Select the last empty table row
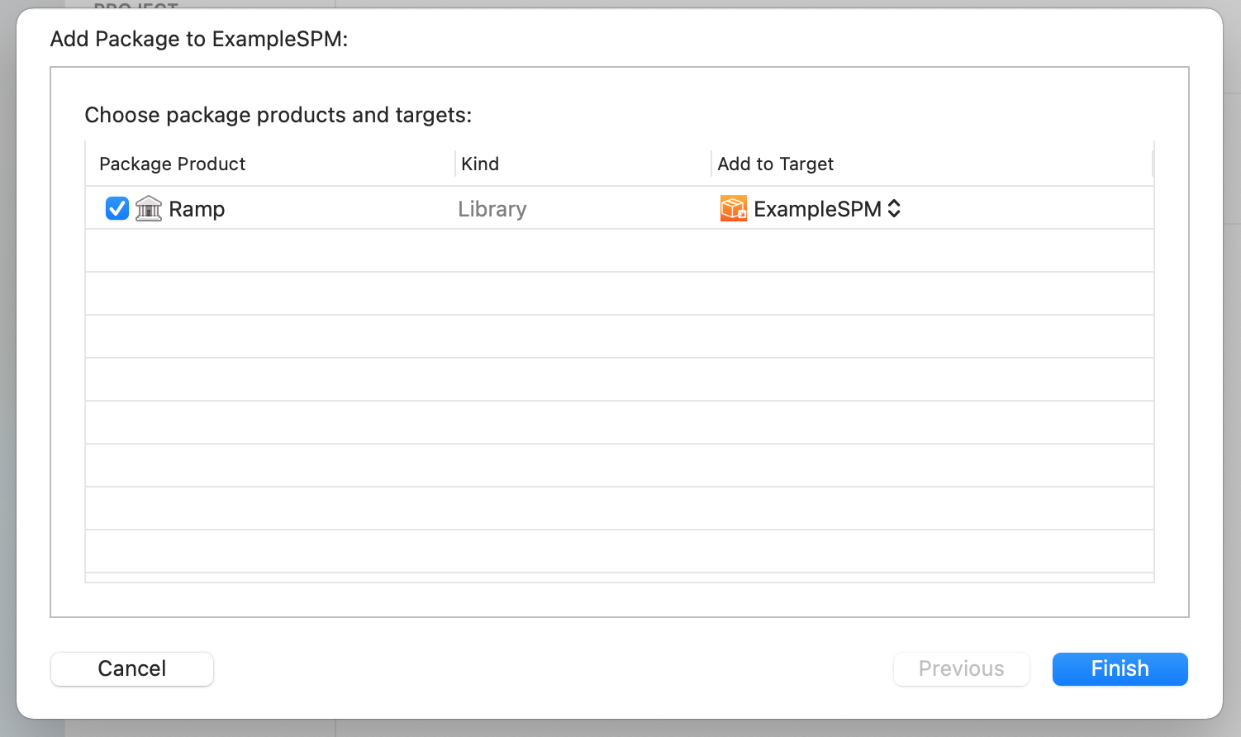 (620, 552)
